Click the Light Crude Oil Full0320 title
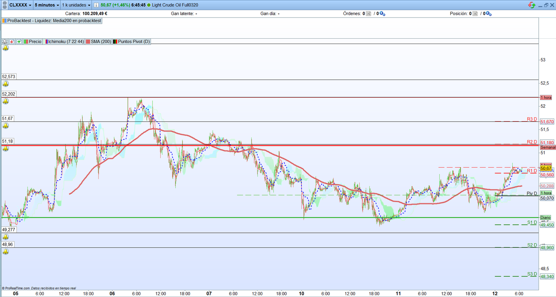 point(175,5)
